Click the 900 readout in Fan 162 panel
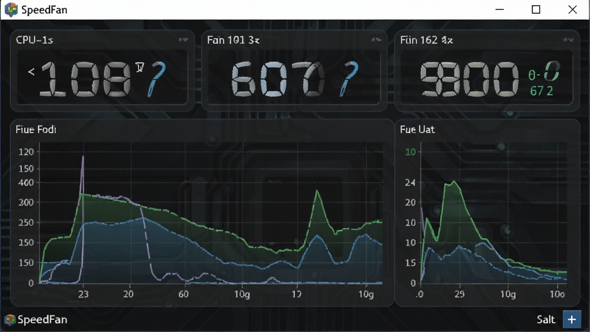The width and height of the screenshot is (590, 332). [470, 80]
